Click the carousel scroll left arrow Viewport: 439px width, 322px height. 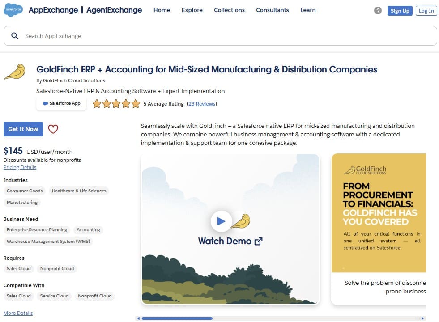coord(138,318)
